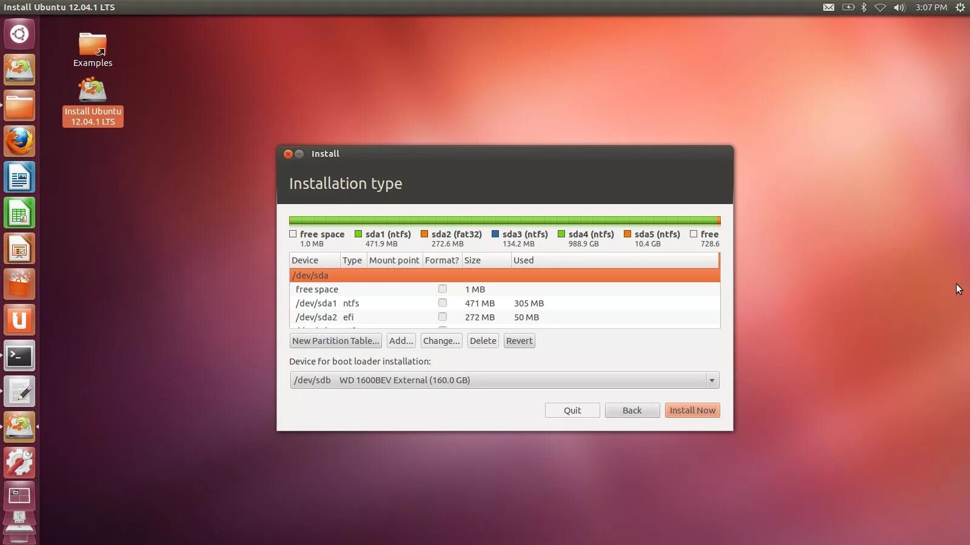Open System Settings wrench icon
The height and width of the screenshot is (545, 970).
(x=19, y=463)
